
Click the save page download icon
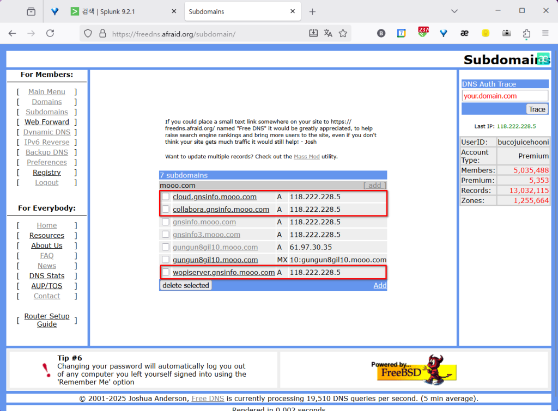tap(313, 33)
